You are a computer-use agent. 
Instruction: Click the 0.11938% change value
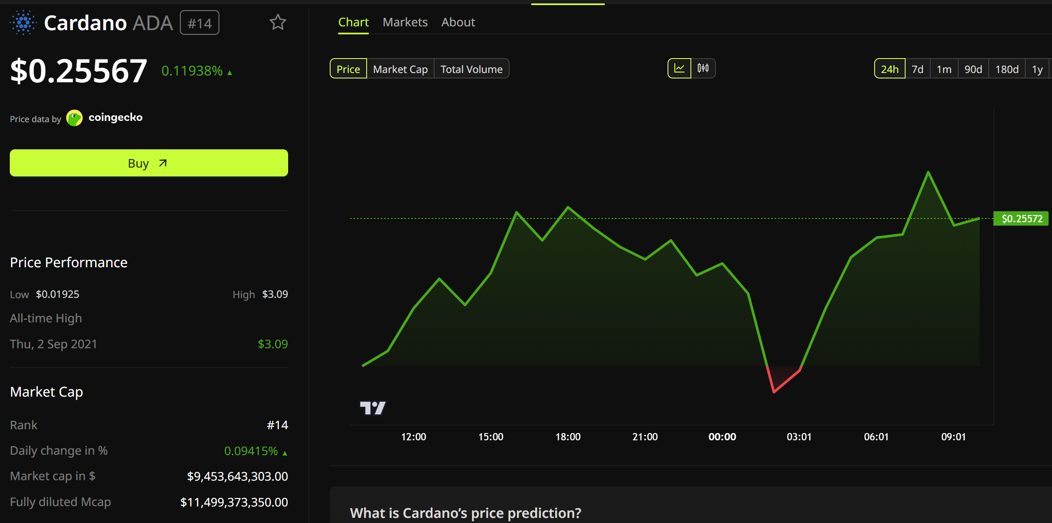click(192, 71)
